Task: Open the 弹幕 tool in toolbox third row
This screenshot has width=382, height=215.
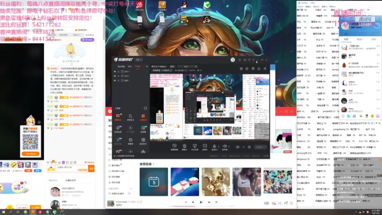Action: click(x=130, y=141)
